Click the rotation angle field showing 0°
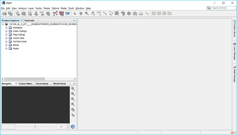The height and width of the screenshot is (135, 237). pos(61,127)
